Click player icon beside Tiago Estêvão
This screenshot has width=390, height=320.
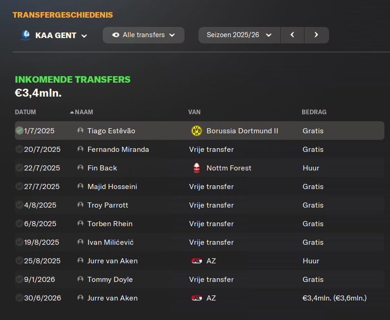(x=80, y=131)
